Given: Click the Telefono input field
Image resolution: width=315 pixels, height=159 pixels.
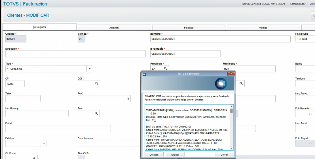Looking at the screenshot, I should (305, 84).
